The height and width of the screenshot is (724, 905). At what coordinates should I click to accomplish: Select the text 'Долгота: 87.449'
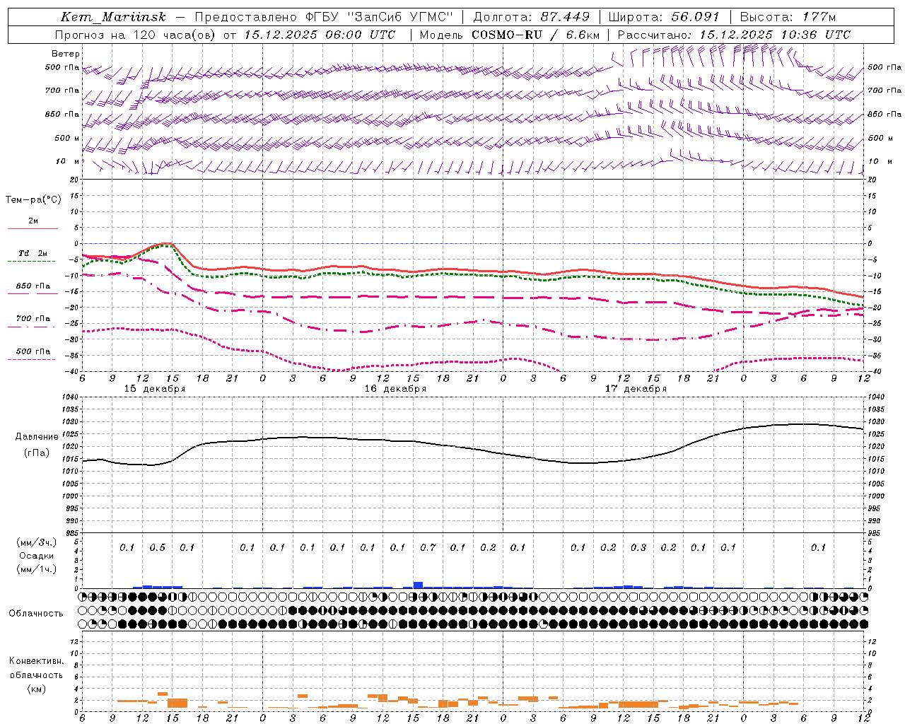(531, 17)
